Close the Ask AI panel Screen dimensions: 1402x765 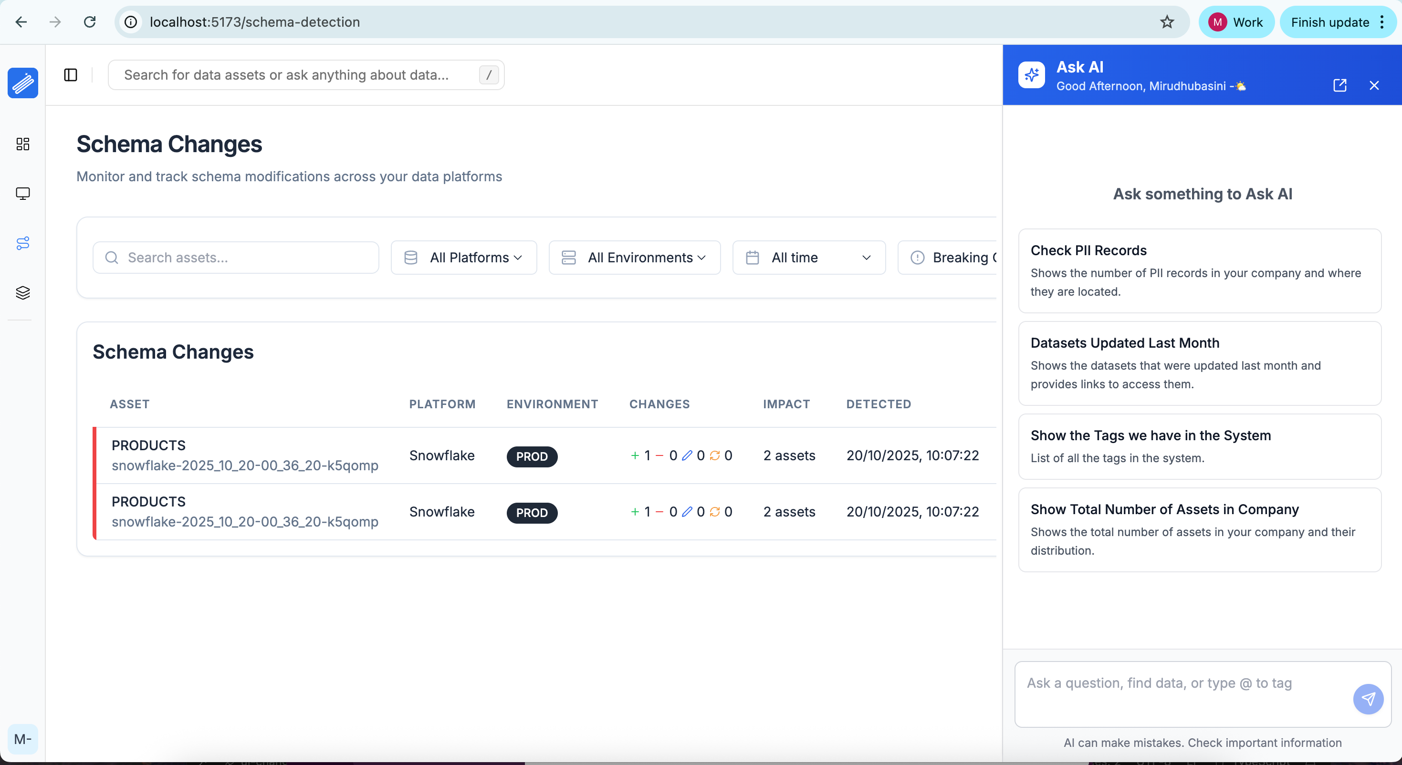tap(1374, 85)
